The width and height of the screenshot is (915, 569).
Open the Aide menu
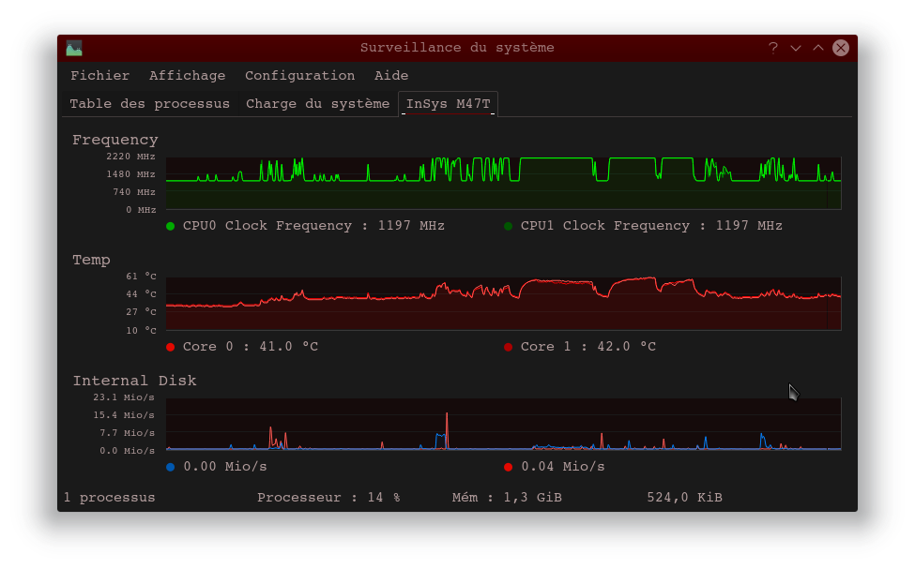391,76
